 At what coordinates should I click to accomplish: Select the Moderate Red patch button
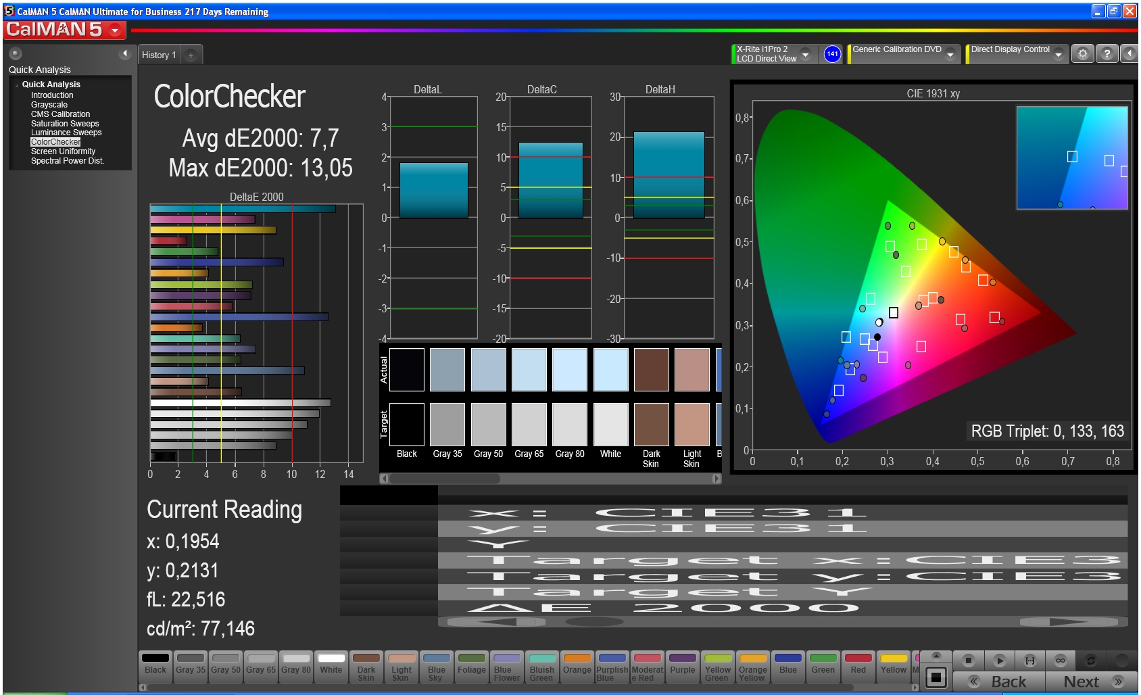click(x=648, y=667)
